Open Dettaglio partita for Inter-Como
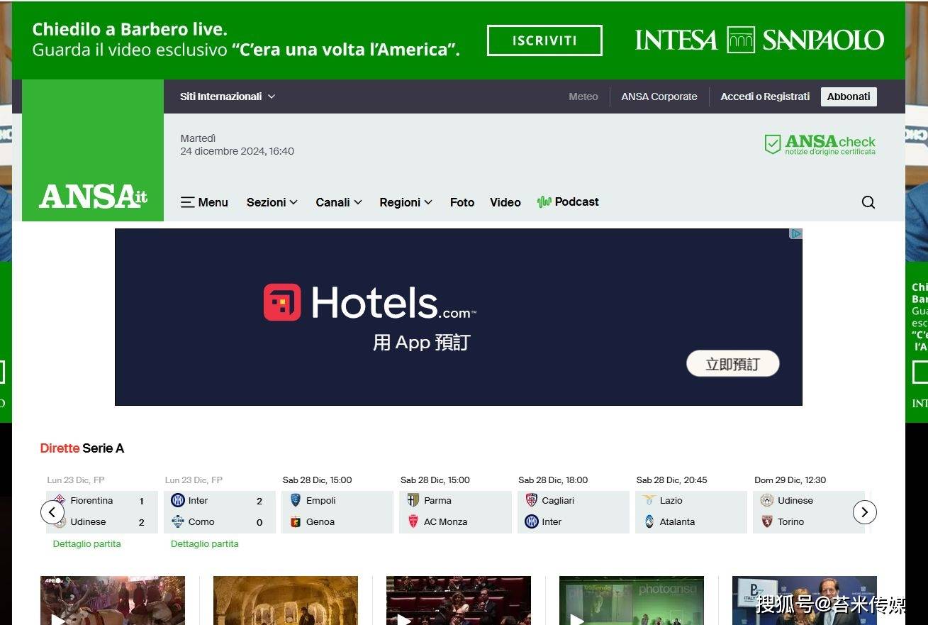The width and height of the screenshot is (928, 625). [204, 544]
